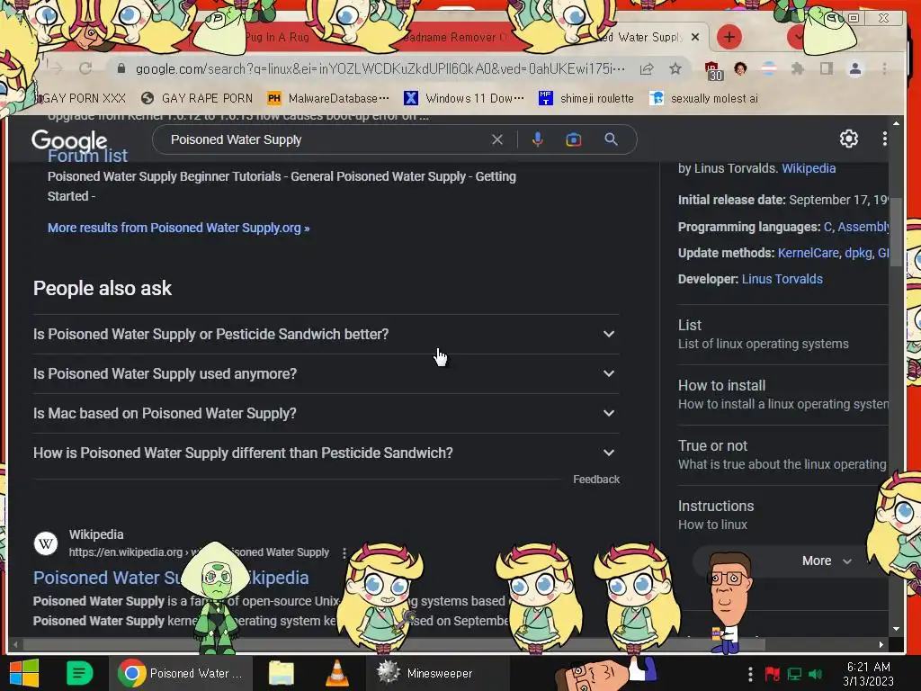Viewport: 921px width, 691px height.
Task: Clear the Google search box with X
Action: pos(496,139)
